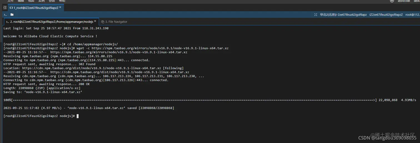The image size is (420, 143).
Task: Click the cd /home/appmanager/nodejs/ command line
Action: pos(61,44)
